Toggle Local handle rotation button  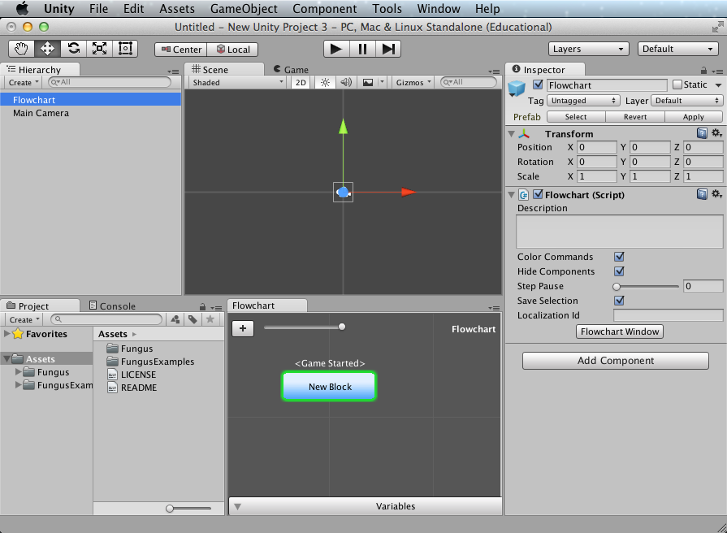[x=232, y=50]
